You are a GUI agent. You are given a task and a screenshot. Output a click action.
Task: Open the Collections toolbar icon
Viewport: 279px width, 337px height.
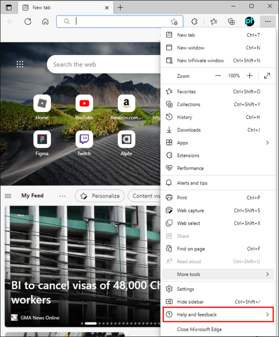tap(231, 21)
